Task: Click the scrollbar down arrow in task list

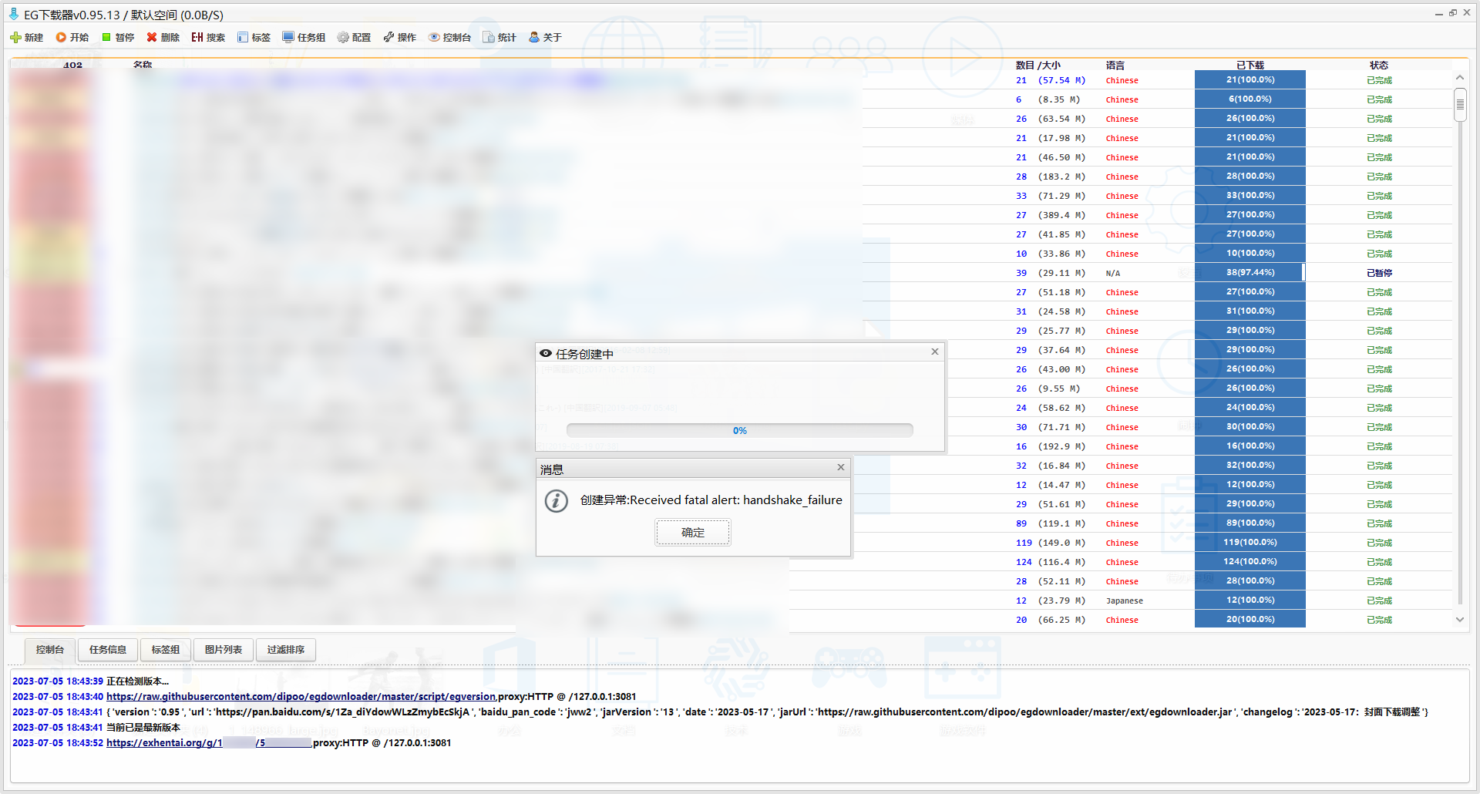Action: (1459, 620)
